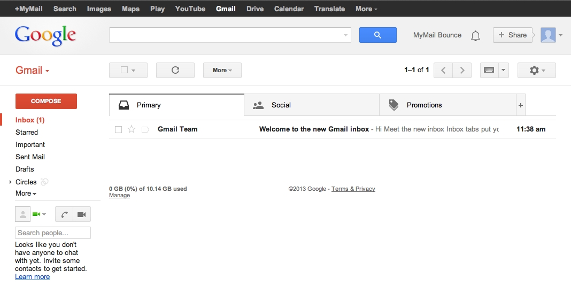Open the Terms & Privacy link

(x=353, y=189)
